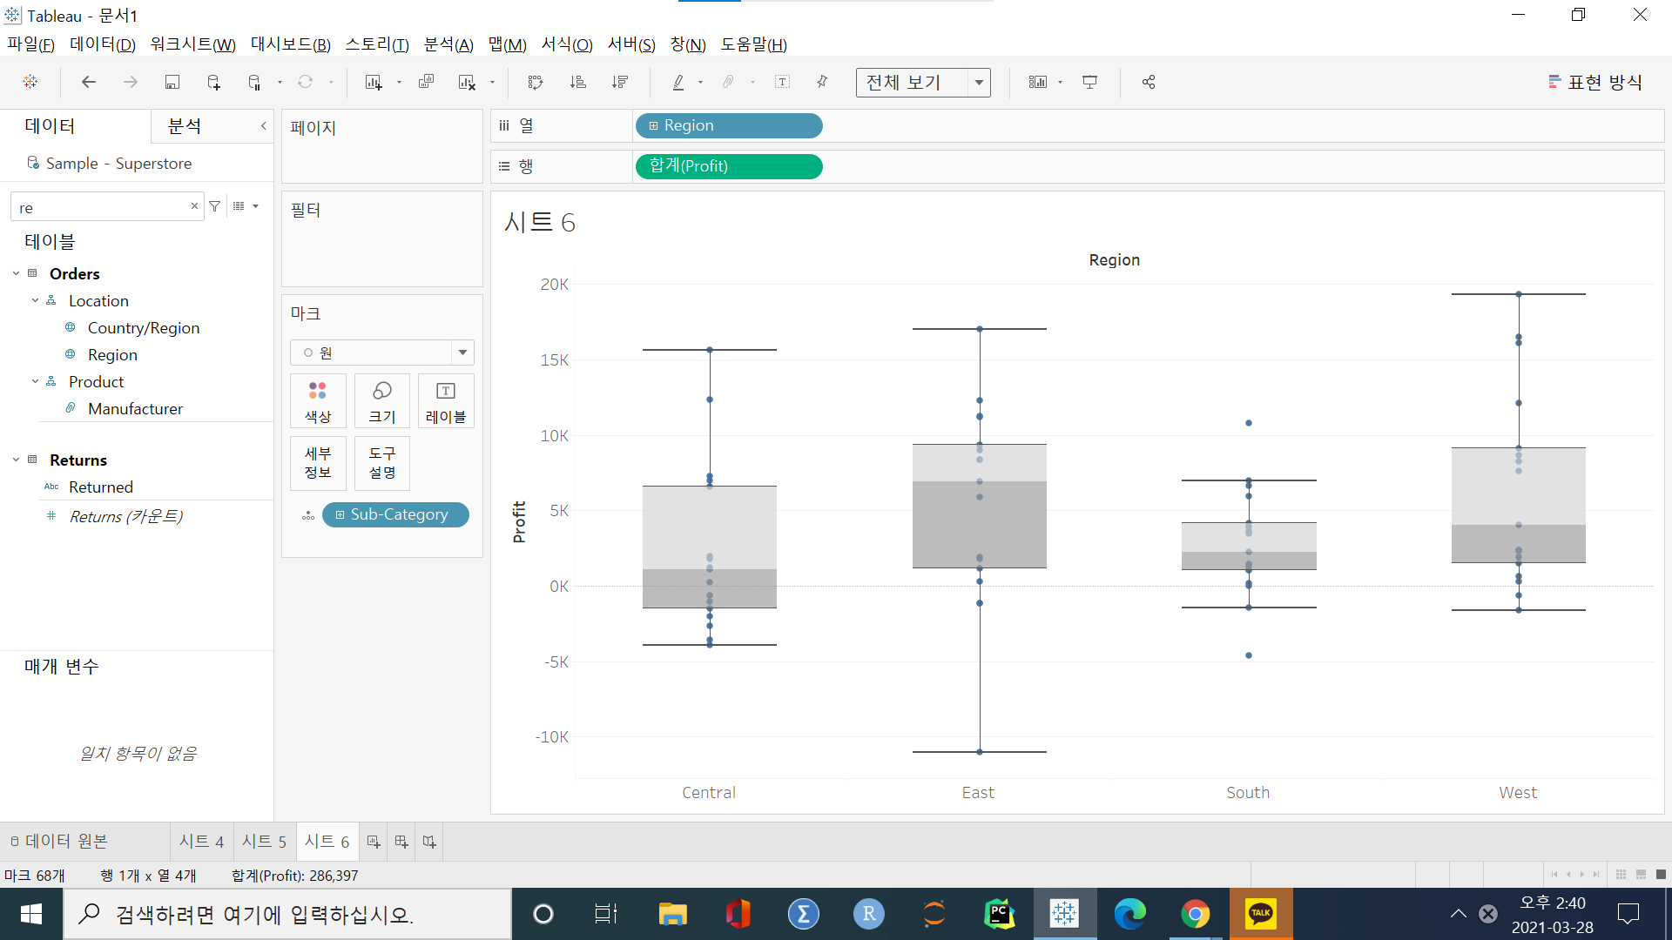Viewport: 1672px width, 940px height.
Task: Click the 표현 방식 Show Me button
Action: pos(1595,82)
